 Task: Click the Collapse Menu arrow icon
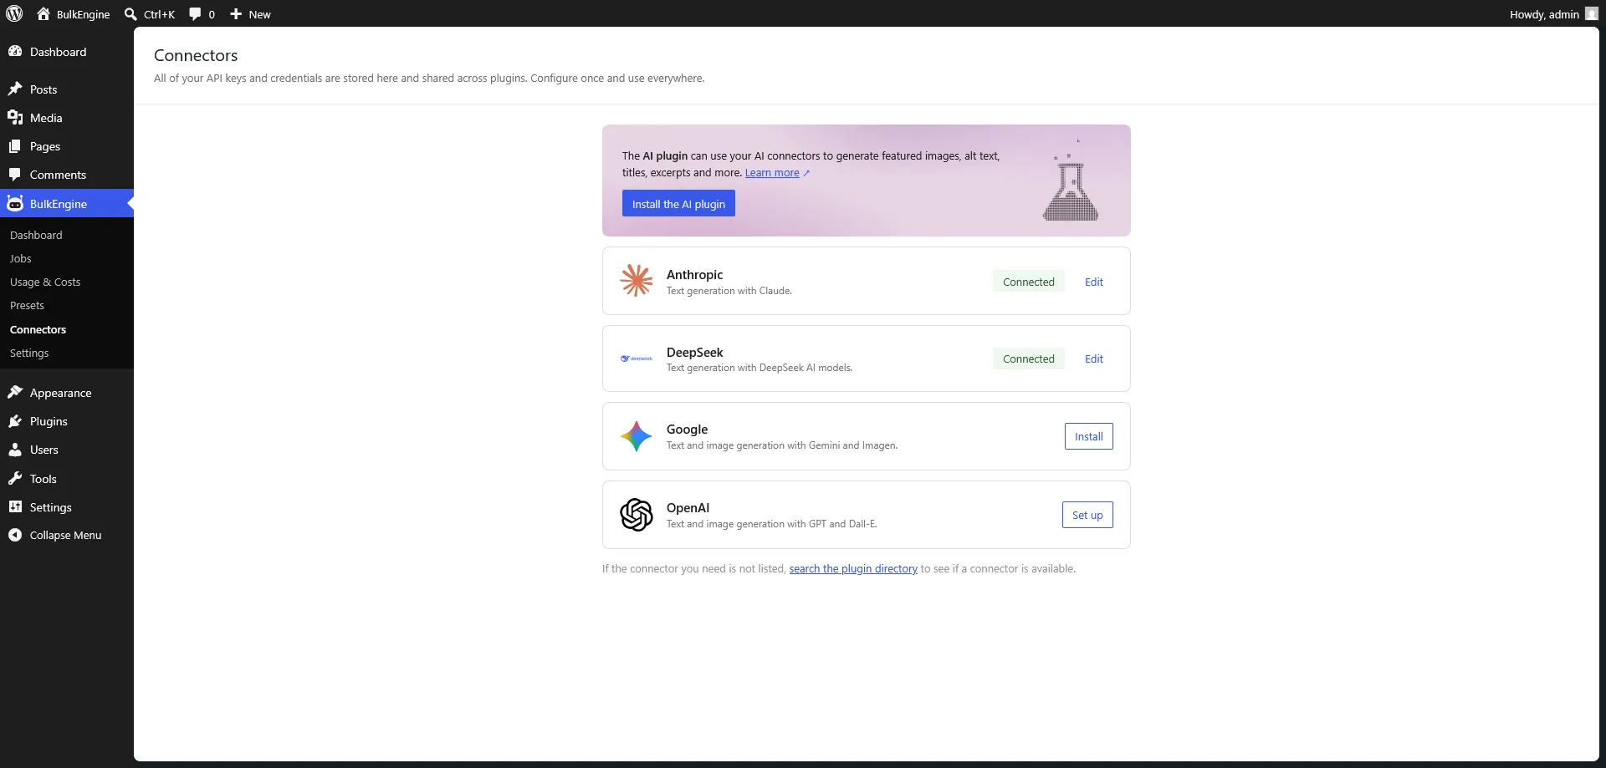15,535
